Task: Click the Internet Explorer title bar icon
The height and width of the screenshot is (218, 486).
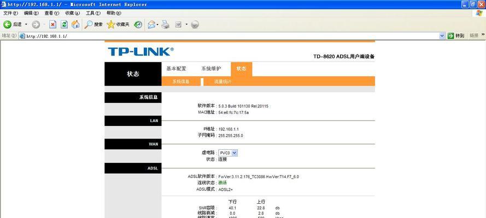Action: [3, 4]
